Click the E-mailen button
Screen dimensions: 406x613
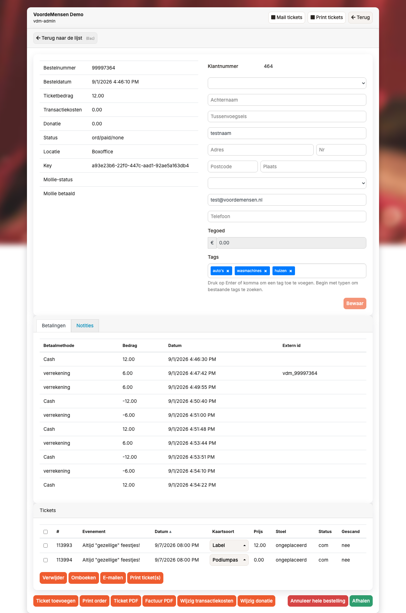[113, 578]
